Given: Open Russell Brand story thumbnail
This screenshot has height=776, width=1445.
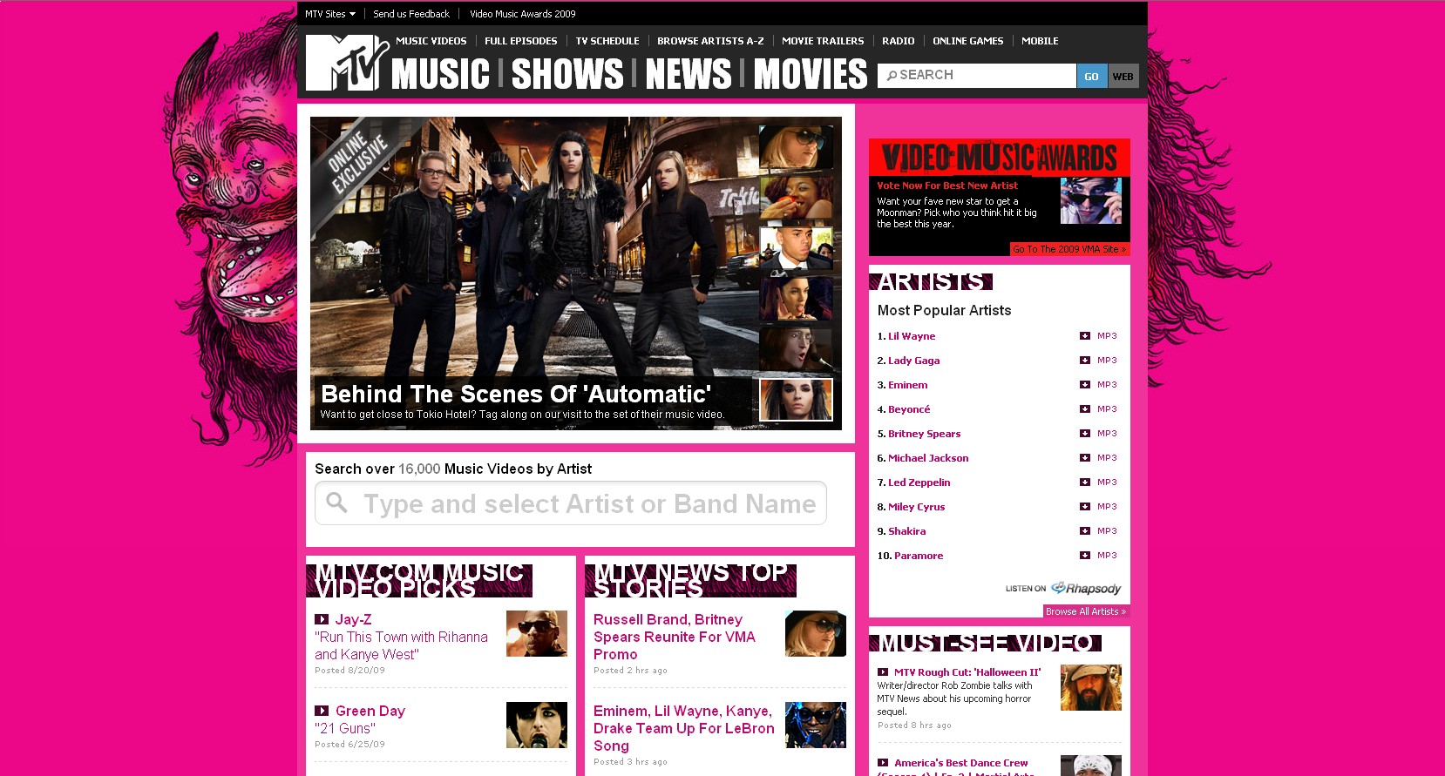Looking at the screenshot, I should (815, 634).
